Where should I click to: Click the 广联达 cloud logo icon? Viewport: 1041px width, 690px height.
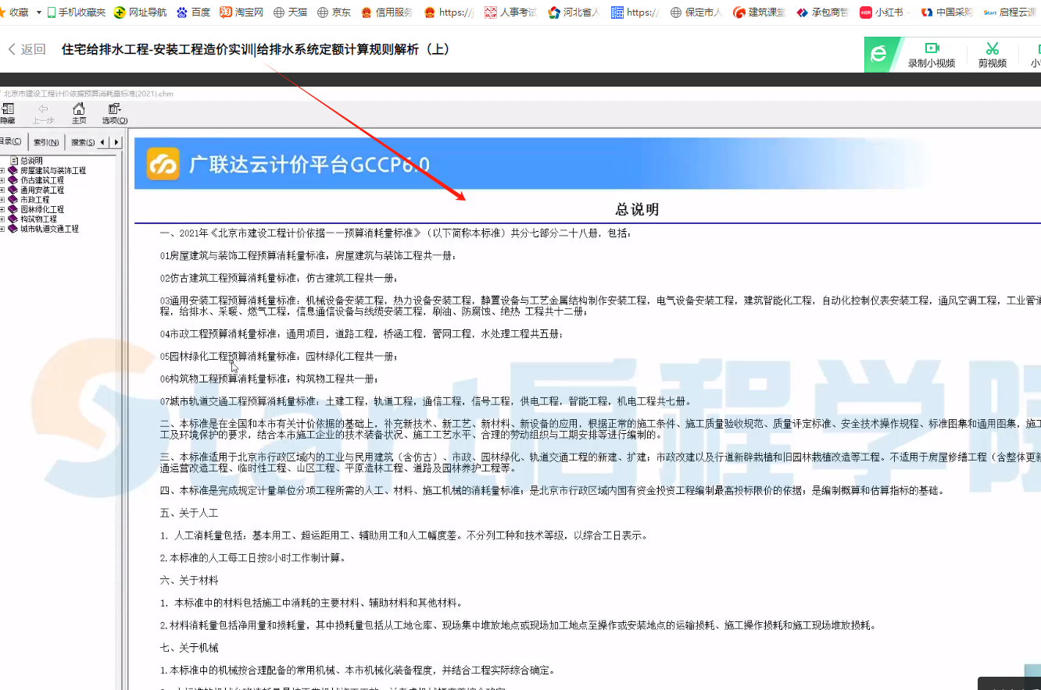(163, 164)
